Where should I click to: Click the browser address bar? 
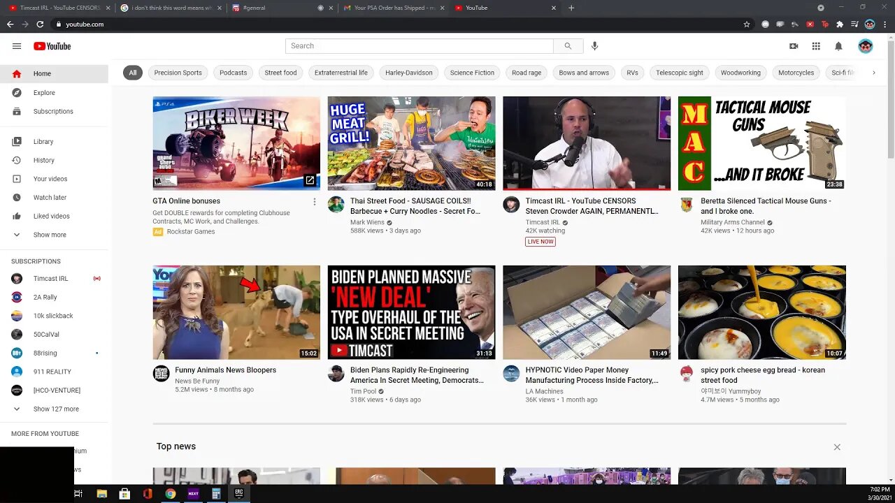(x=399, y=24)
